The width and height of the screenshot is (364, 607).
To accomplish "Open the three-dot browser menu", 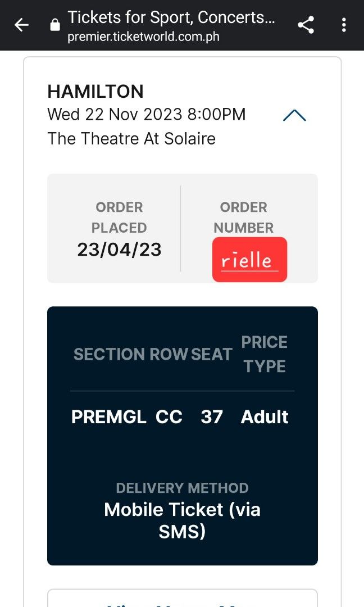I will [x=344, y=25].
